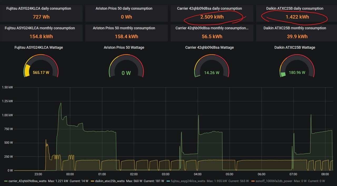Screen dimensions: 337x186
Task: Click the 00:00 time axis label
Action: (x=70, y=174)
